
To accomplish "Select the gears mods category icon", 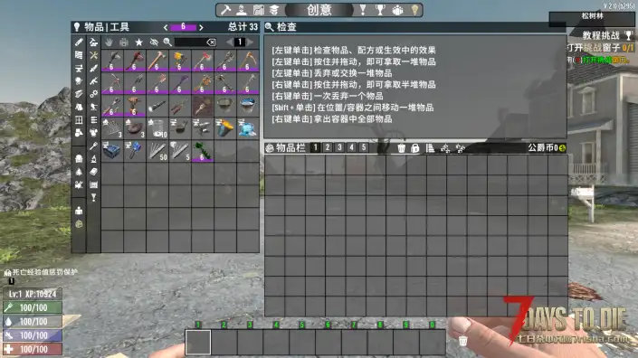I will pos(93,94).
